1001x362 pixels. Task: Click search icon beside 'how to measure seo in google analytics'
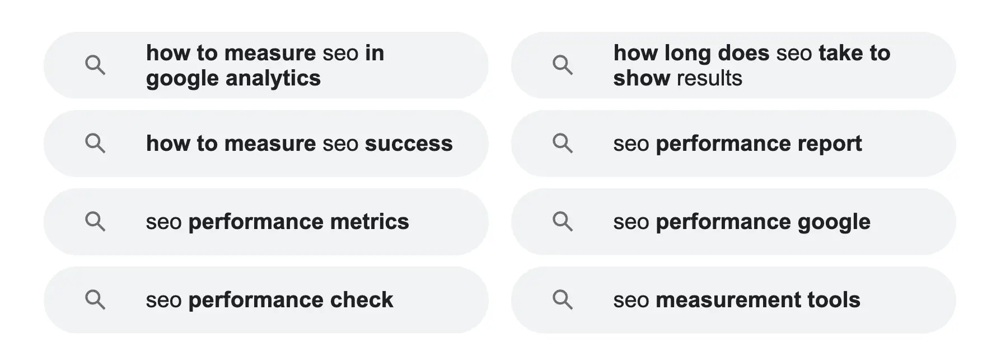click(x=95, y=65)
